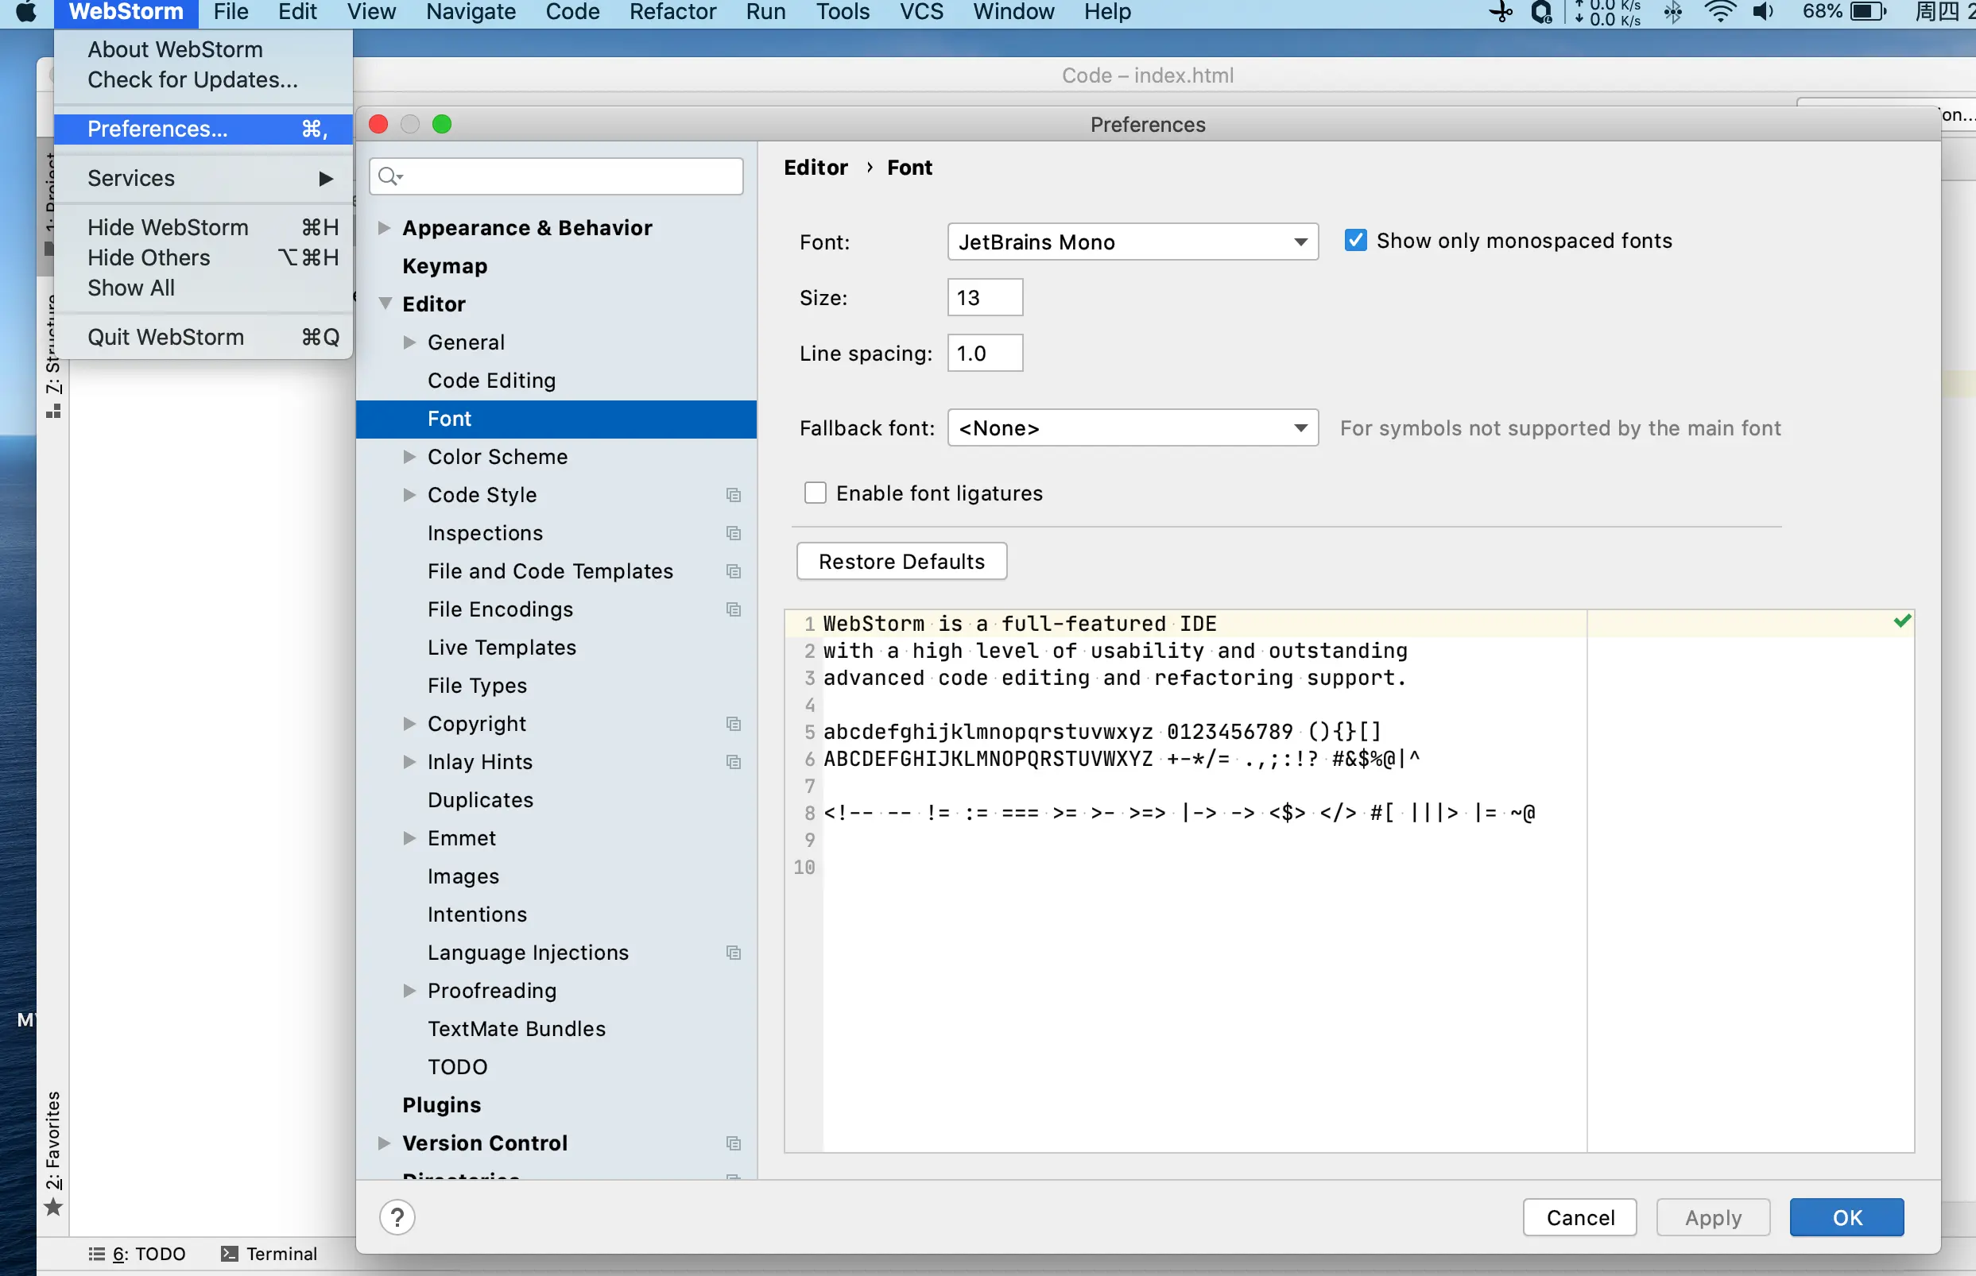Screen dimensions: 1976x1276
Task: Click the green checkmark in font preview
Action: (1901, 621)
